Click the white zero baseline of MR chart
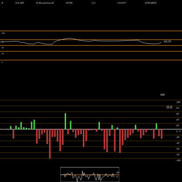This screenshot has width=182, height=182. [x=91, y=129]
